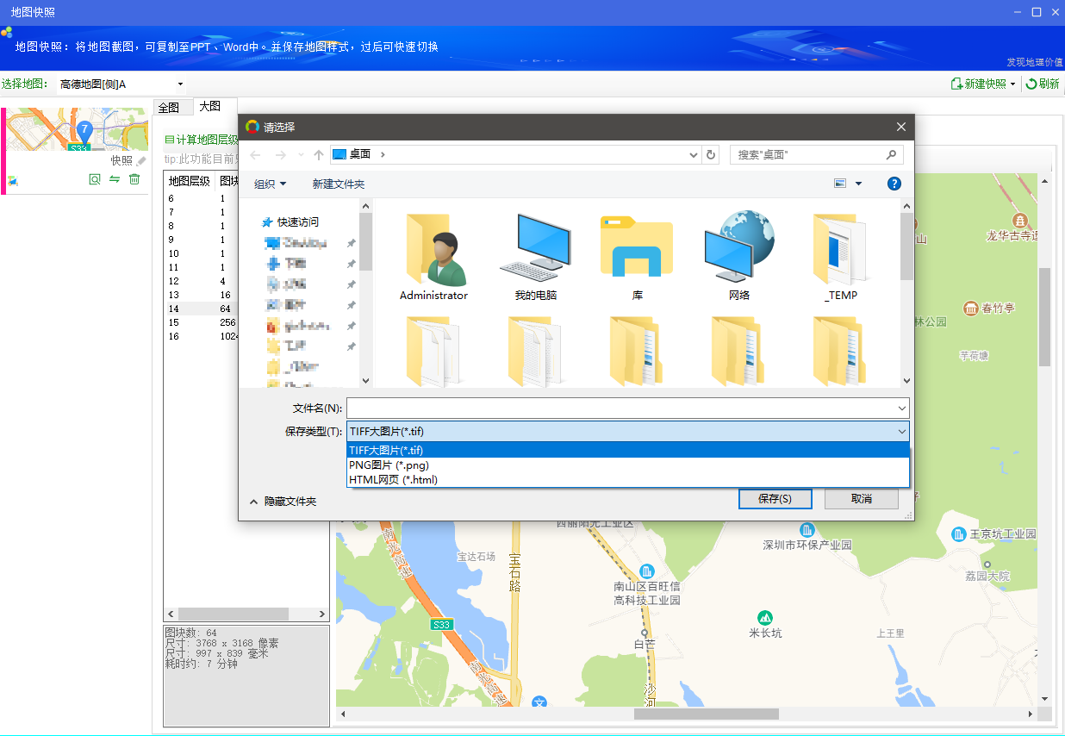1065x736 pixels.
Task: Open the file dialog help icon
Action: pos(894,183)
